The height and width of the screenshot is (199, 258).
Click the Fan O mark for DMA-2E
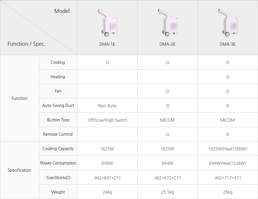click(167, 91)
